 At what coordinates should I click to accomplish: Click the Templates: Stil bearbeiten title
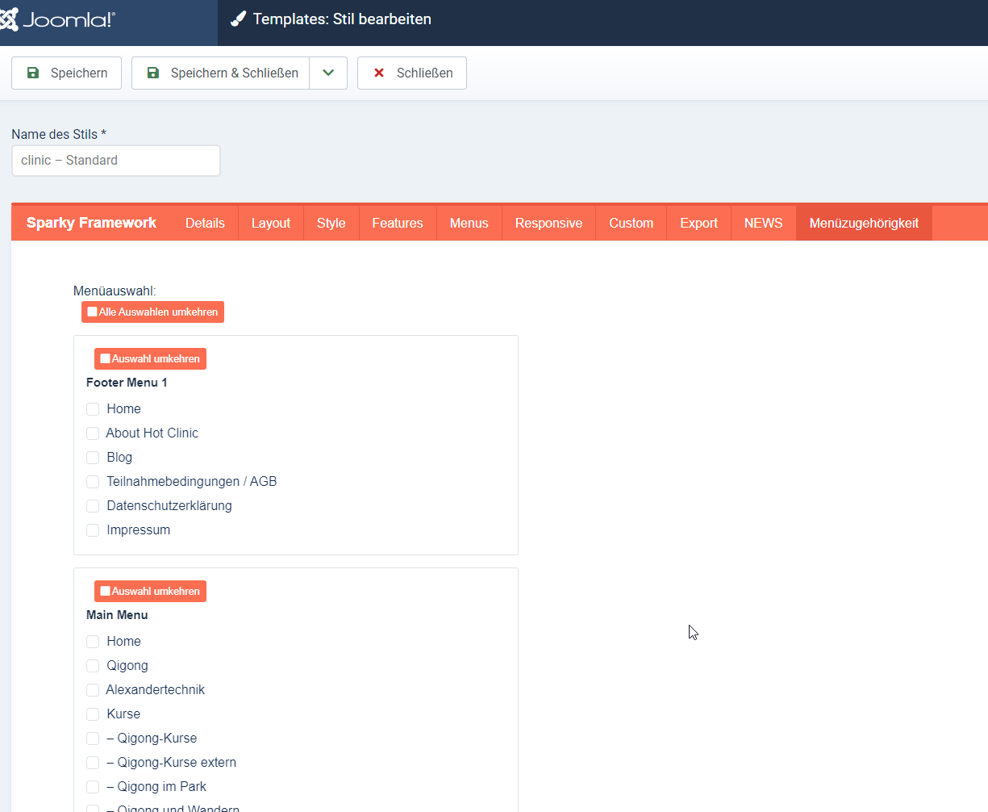pyautogui.click(x=342, y=19)
